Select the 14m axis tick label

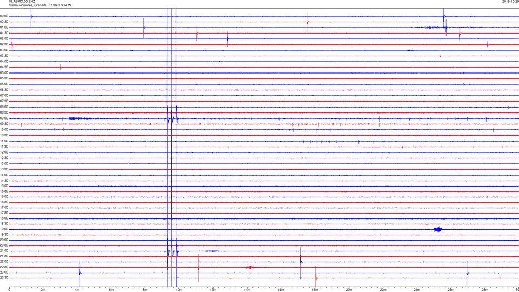coord(247,290)
